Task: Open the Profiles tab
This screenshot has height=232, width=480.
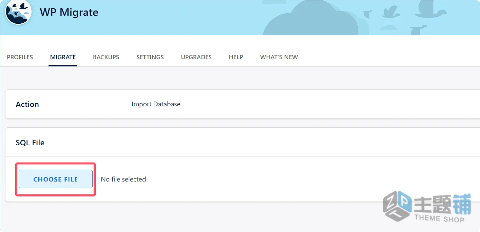Action: pos(20,57)
